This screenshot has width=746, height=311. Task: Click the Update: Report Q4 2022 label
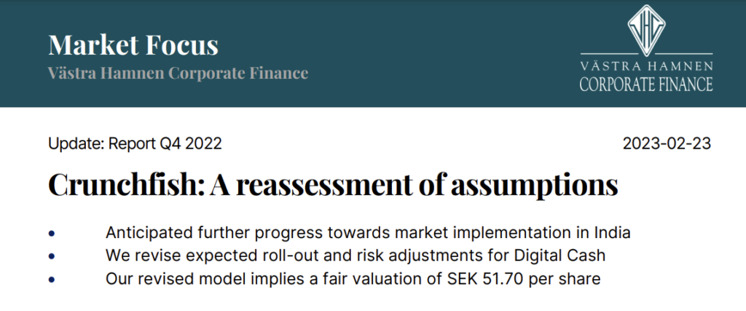135,143
